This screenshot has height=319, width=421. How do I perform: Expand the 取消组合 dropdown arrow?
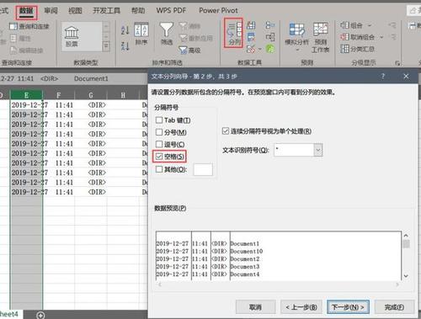point(381,37)
